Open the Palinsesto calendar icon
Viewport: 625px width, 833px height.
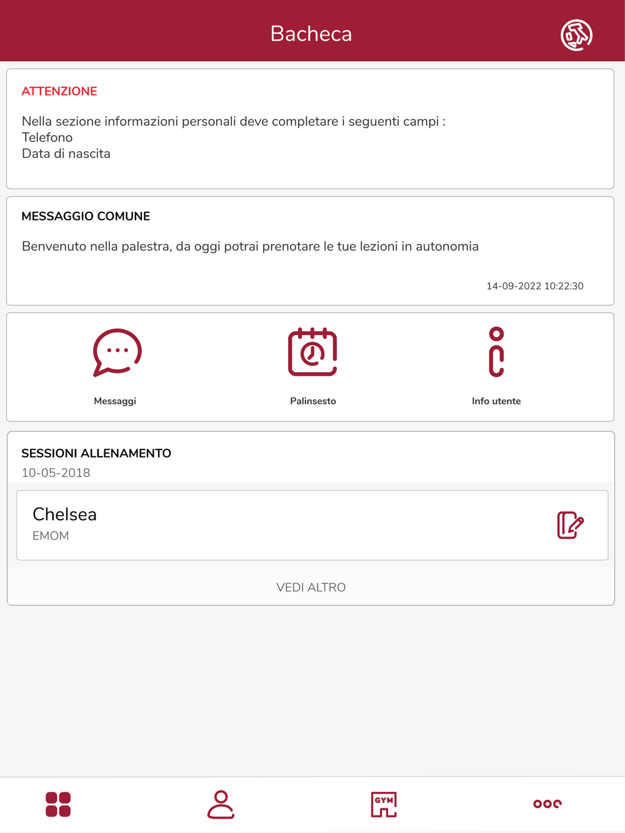tap(312, 352)
